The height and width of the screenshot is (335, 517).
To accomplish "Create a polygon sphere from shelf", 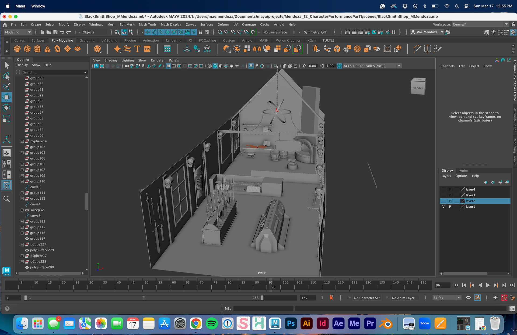I will [x=17, y=49].
